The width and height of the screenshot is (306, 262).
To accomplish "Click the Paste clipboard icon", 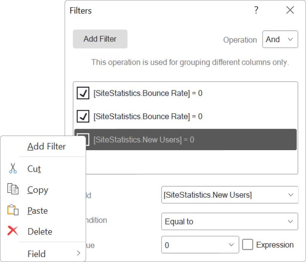I will pos(13,210).
